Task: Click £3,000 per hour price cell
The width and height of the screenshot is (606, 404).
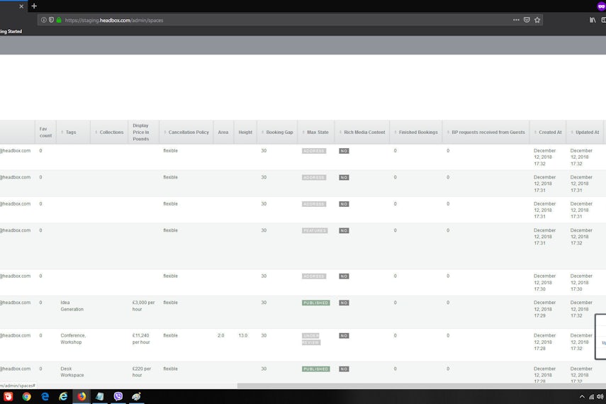Action: [143, 305]
